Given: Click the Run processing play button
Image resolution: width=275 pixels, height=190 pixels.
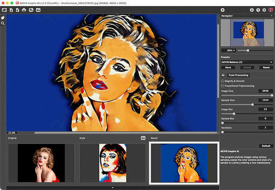Looking at the screenshot, I should [222, 10].
